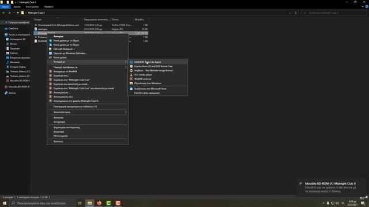Refresh the Midnight Club II folder
The height and width of the screenshot is (207, 369).
tap(296, 13)
